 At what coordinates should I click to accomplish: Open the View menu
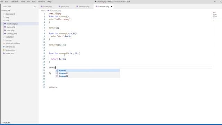pyautogui.click(x=23, y=1)
